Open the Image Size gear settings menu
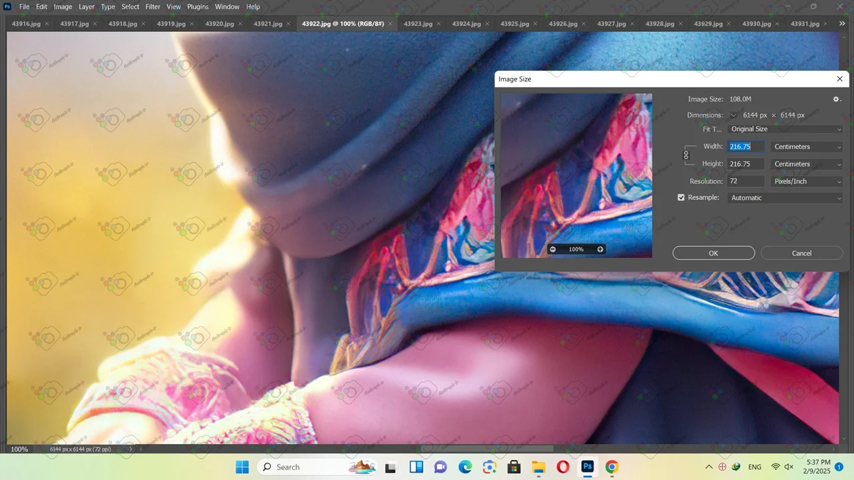Viewport: 854px width, 480px height. (837, 99)
